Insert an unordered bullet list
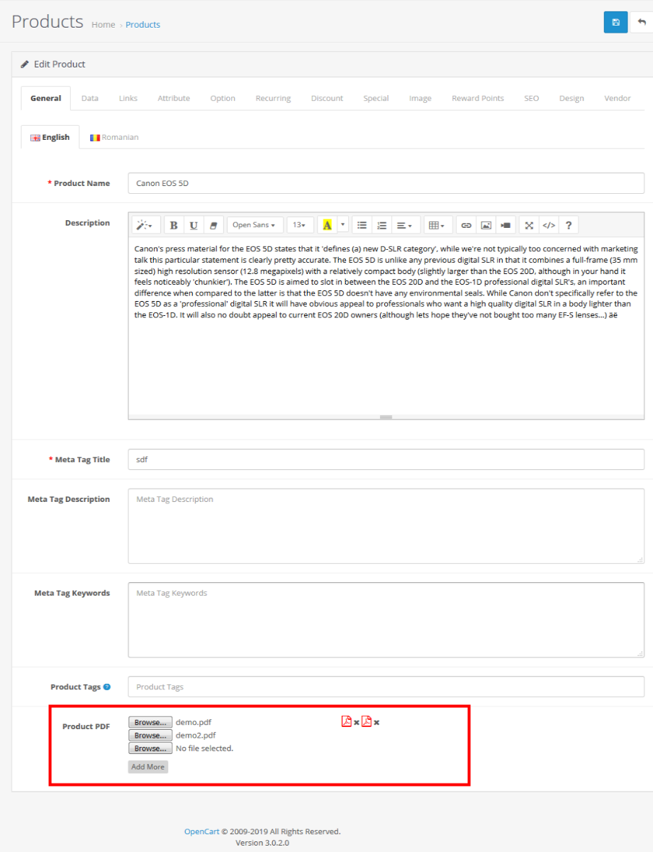 [362, 225]
